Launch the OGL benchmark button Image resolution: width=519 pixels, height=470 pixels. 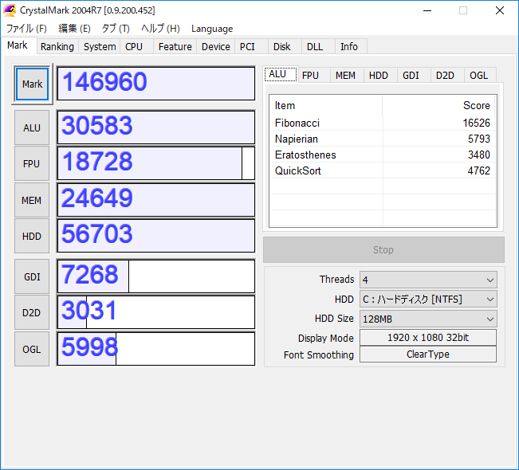32,349
